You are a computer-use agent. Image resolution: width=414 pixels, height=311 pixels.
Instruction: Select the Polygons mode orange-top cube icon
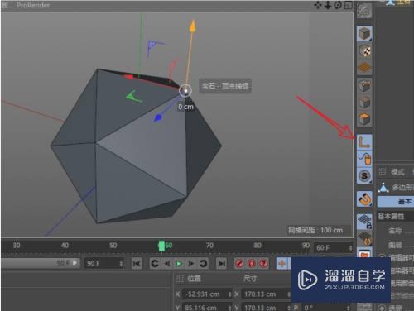(x=364, y=119)
